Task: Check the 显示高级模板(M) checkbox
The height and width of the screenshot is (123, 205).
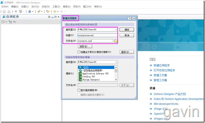Action: click(x=79, y=90)
